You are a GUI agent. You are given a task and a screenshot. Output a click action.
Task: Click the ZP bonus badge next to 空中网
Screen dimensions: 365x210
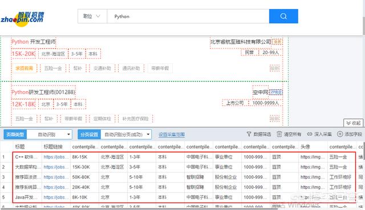click(x=276, y=92)
